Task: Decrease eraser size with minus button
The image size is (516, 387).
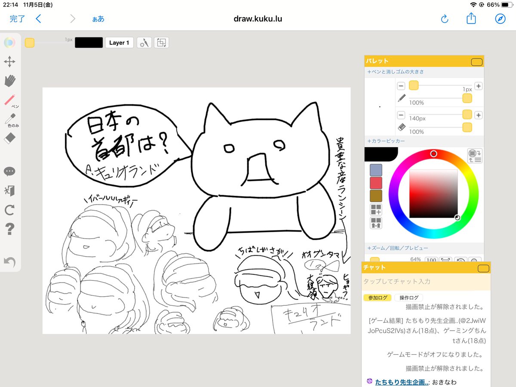Action: pos(401,115)
